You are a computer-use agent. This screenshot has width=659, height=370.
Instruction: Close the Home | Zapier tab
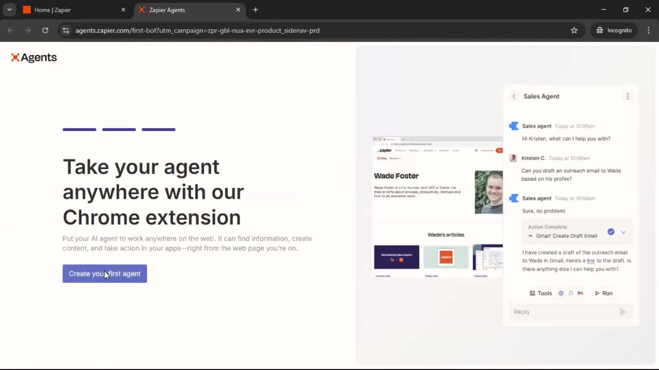(123, 10)
